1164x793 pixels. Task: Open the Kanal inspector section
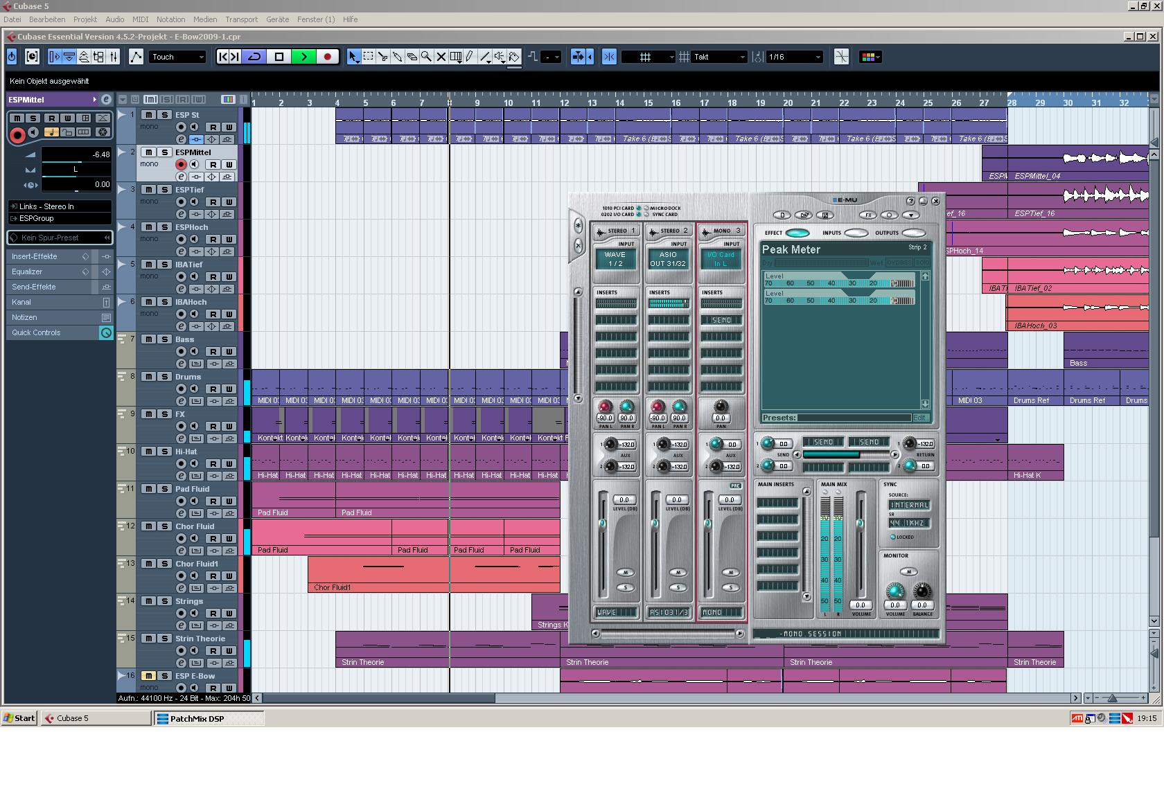pyautogui.click(x=60, y=302)
